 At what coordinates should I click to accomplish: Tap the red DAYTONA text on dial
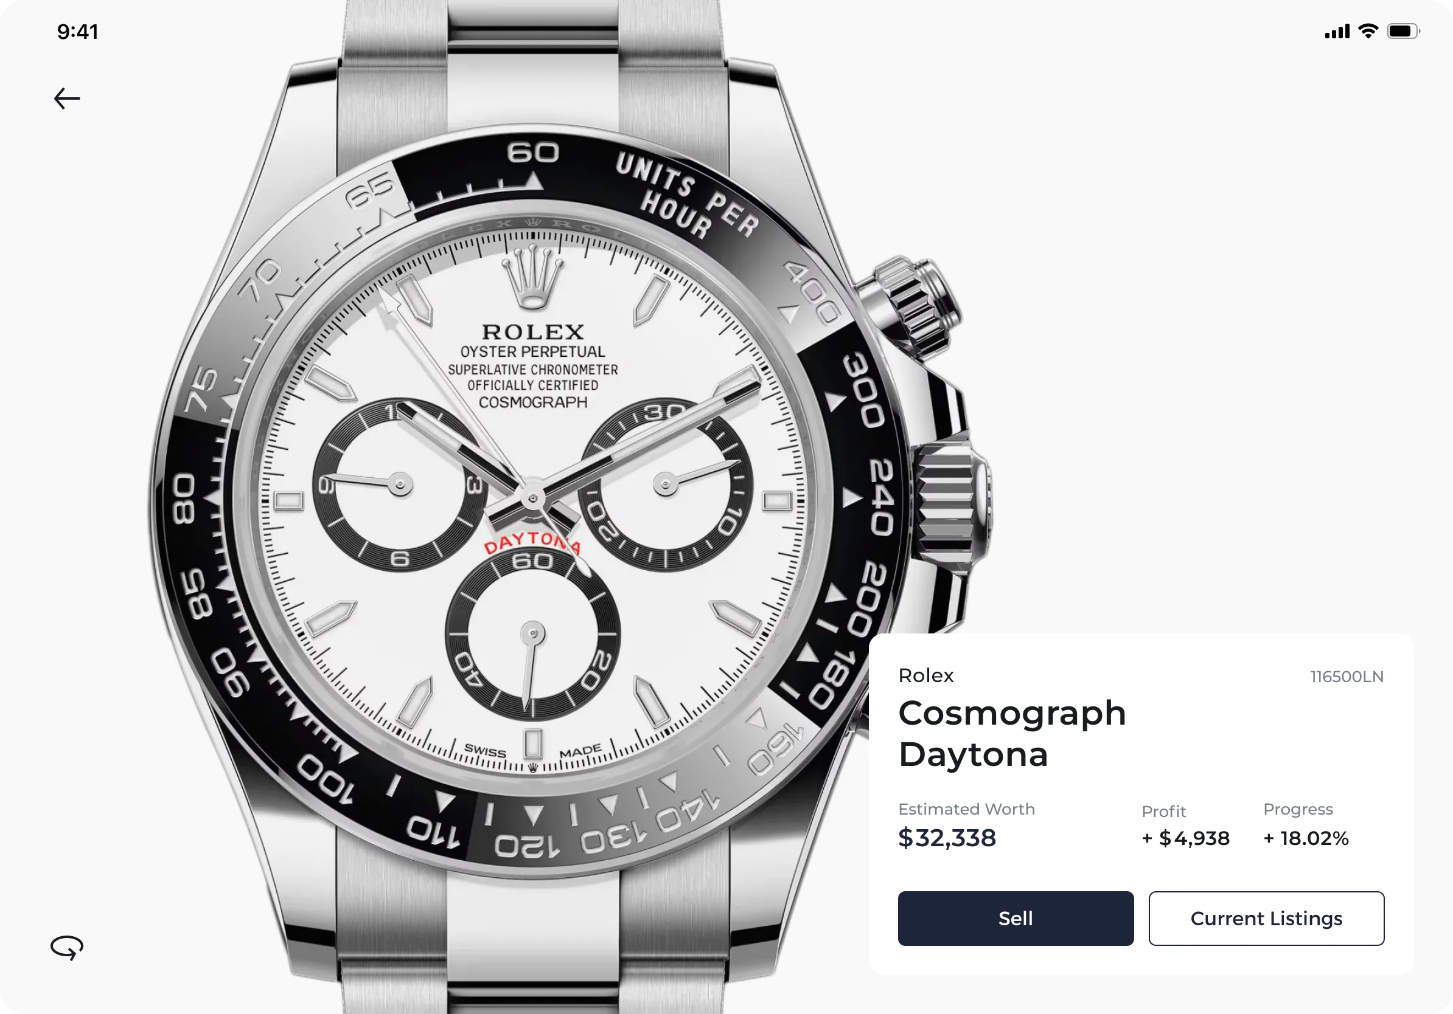(532, 543)
